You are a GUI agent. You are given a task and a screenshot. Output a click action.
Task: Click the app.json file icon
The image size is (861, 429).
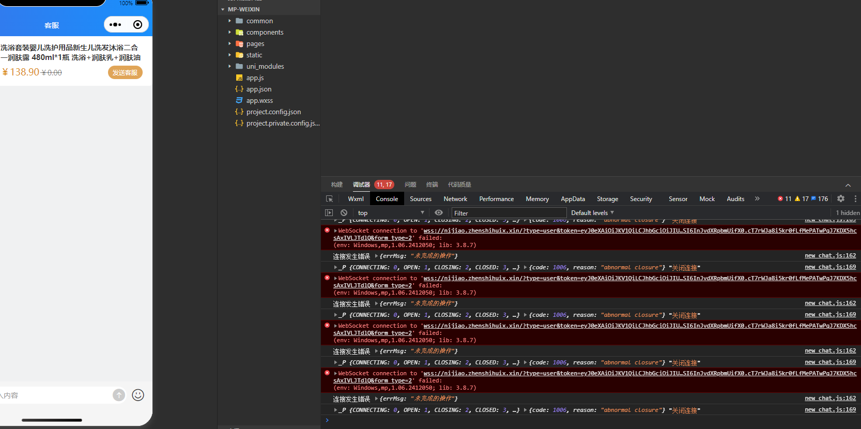[239, 89]
